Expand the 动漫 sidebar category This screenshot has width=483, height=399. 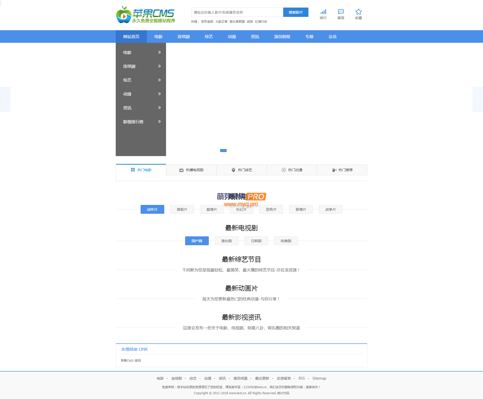coord(141,94)
